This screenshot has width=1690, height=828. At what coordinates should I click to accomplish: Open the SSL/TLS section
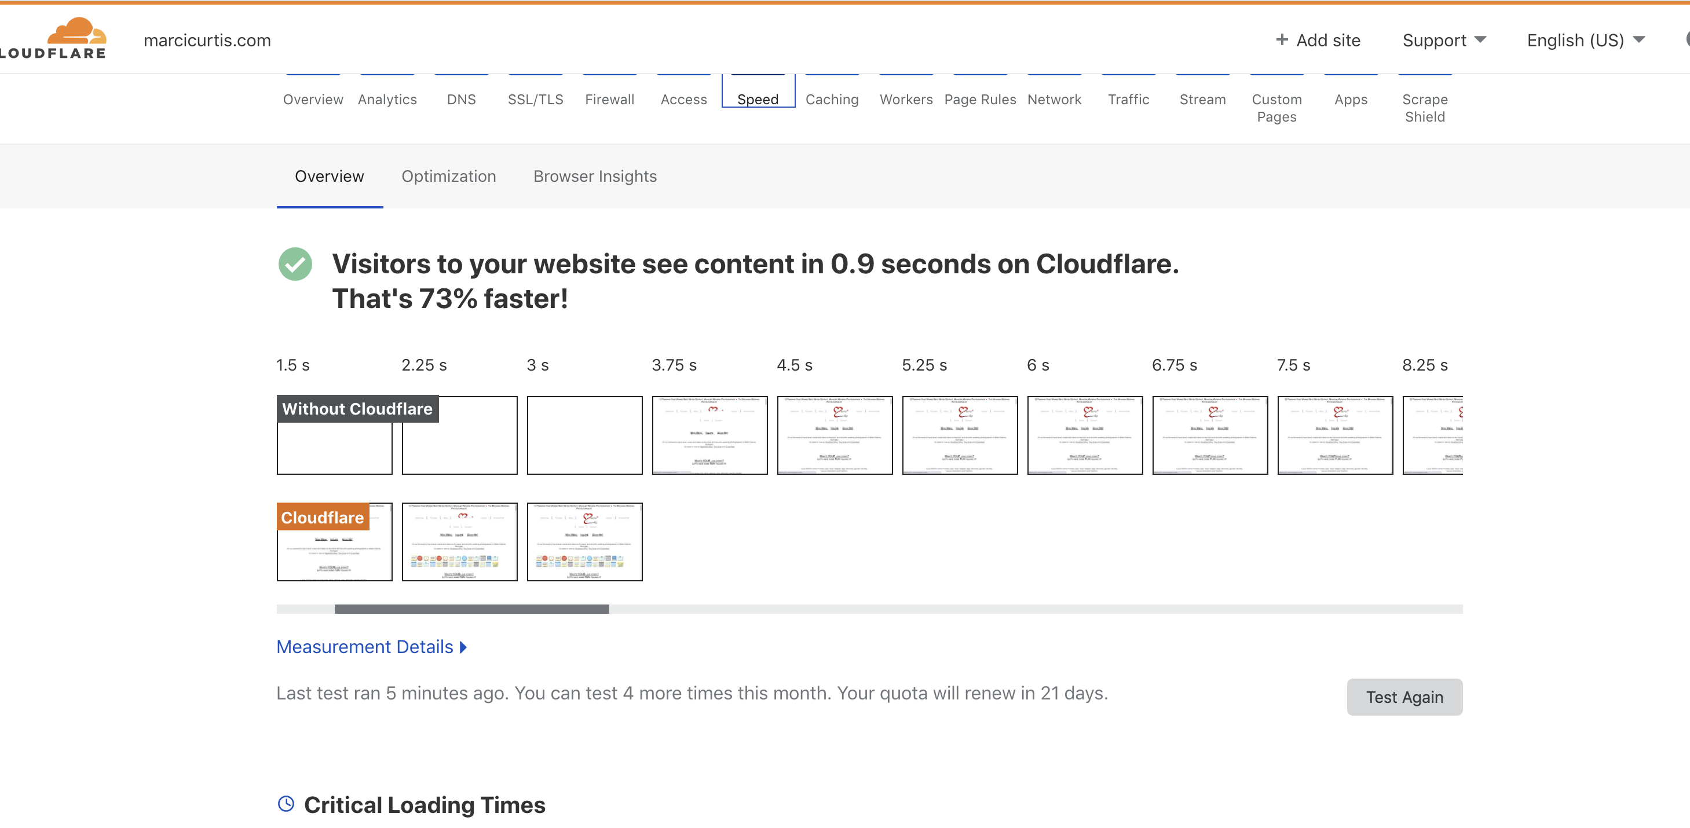click(x=535, y=99)
